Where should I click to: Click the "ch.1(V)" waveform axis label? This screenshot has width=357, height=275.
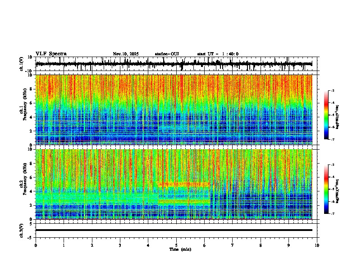pos(22,64)
